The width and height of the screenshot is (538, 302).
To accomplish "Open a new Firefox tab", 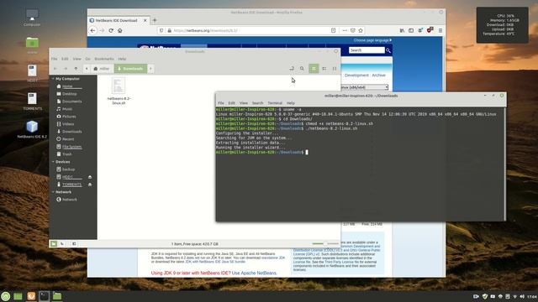I will point(155,20).
